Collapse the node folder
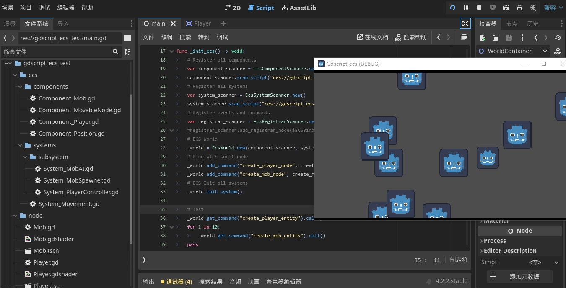Screen dimensions: 566x288 point(15,216)
